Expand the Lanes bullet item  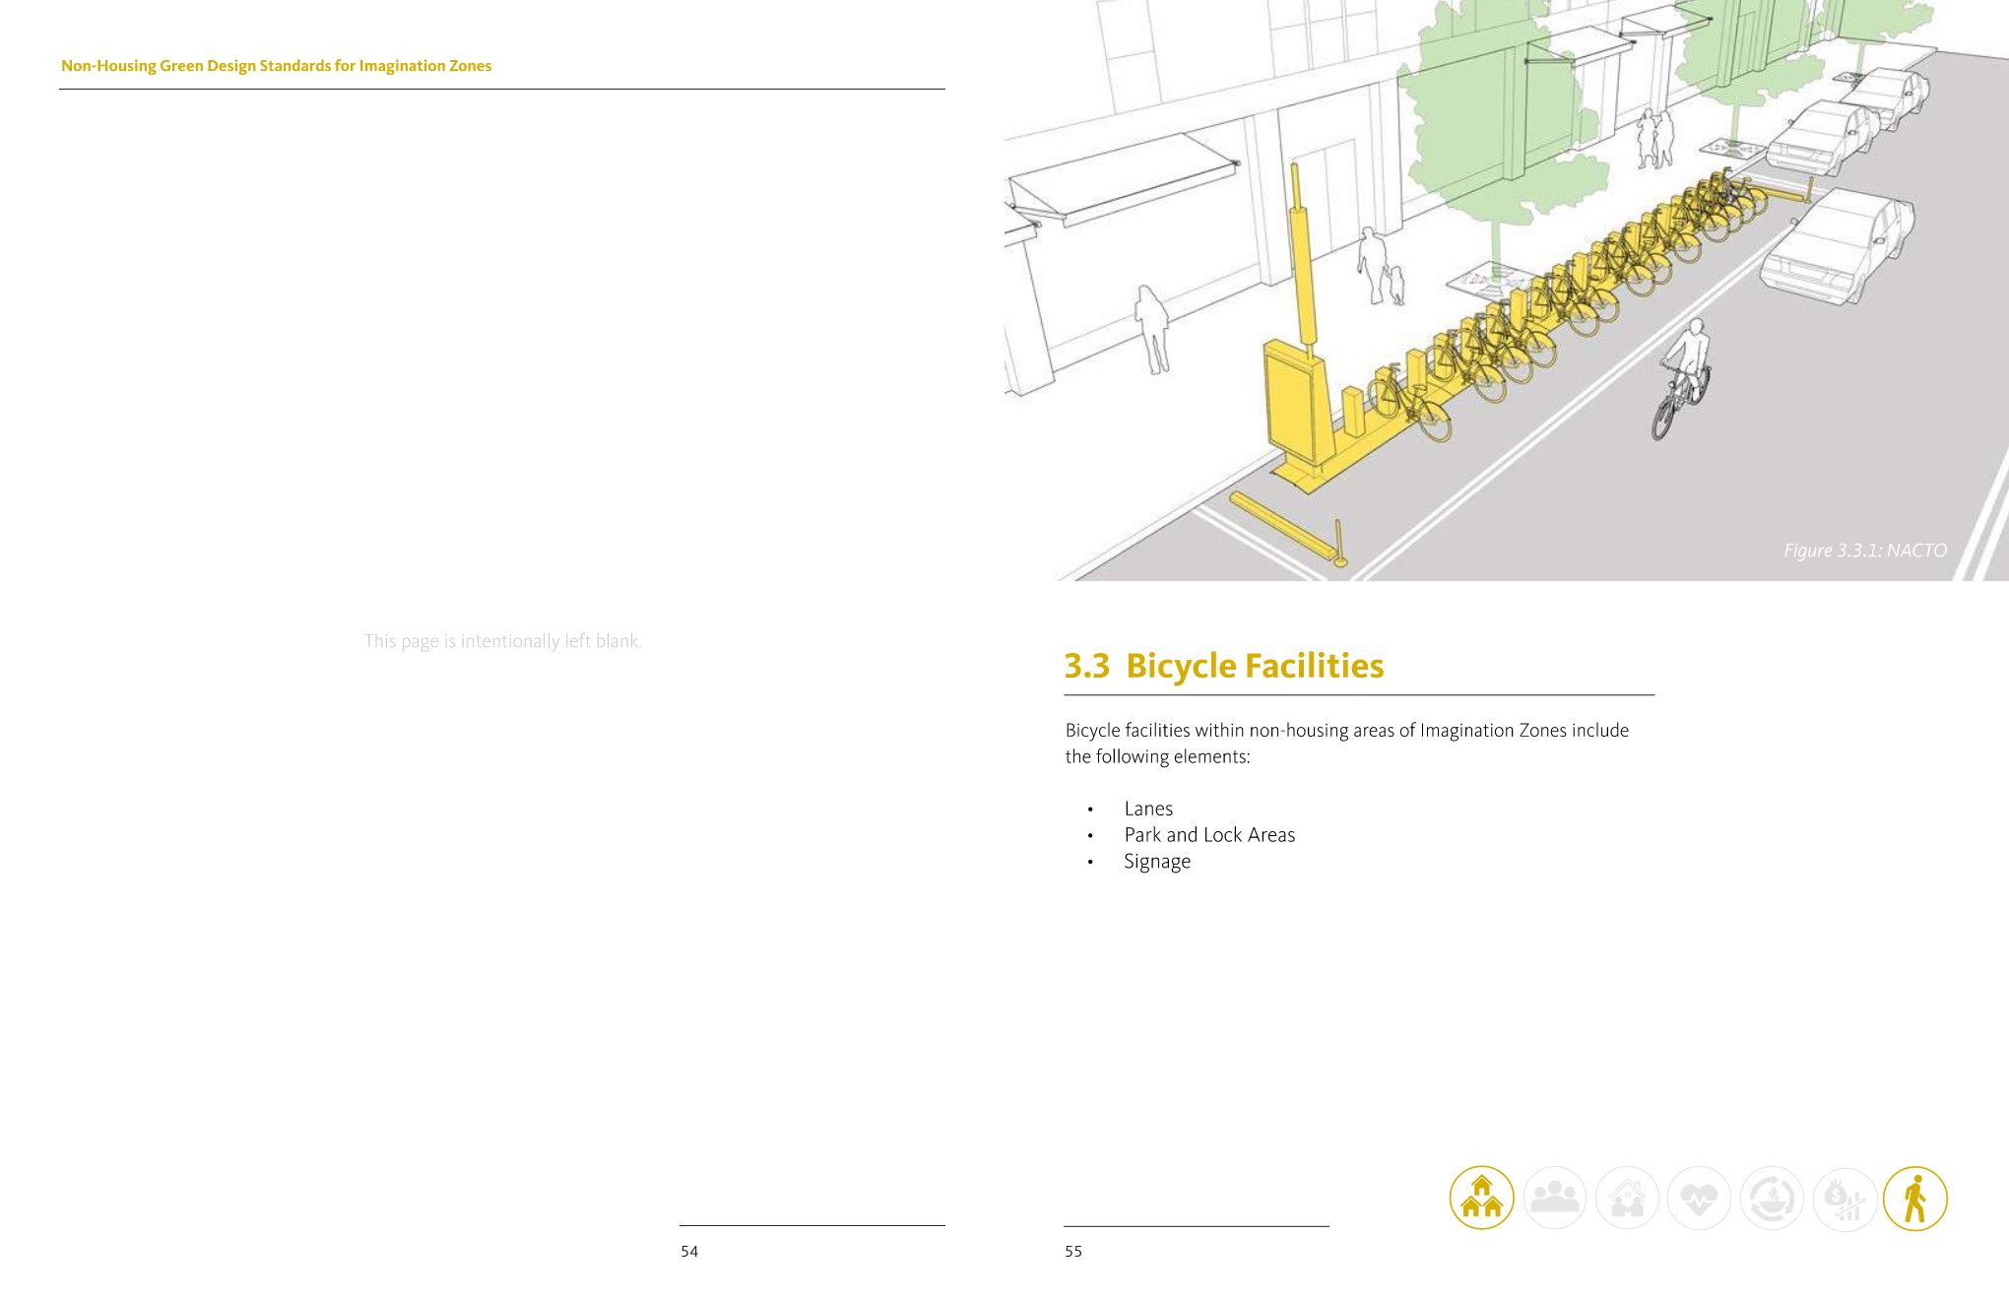(x=1147, y=809)
